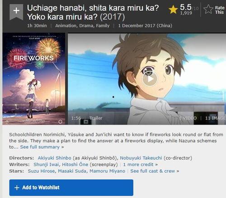Open Suzu Hirose's profile
The width and height of the screenshot is (226, 198).
[x=41, y=171]
